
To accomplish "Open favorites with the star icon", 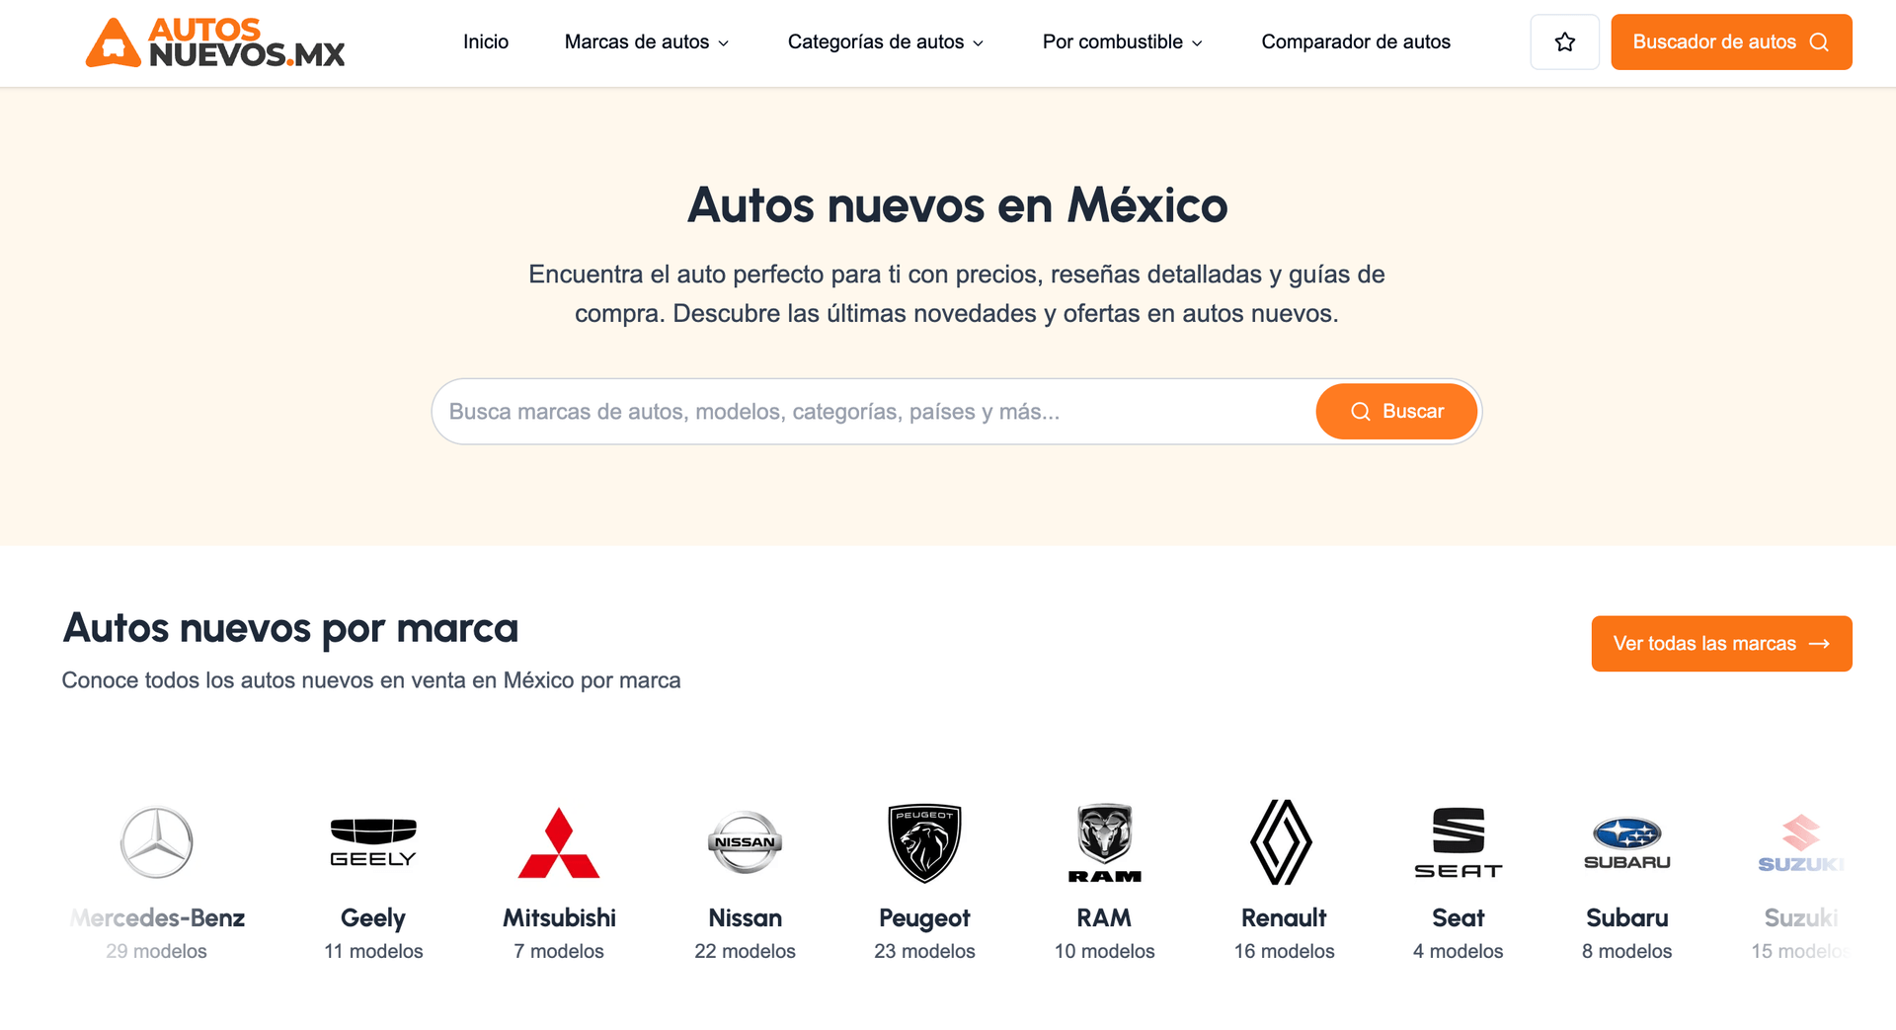I will (x=1564, y=42).
